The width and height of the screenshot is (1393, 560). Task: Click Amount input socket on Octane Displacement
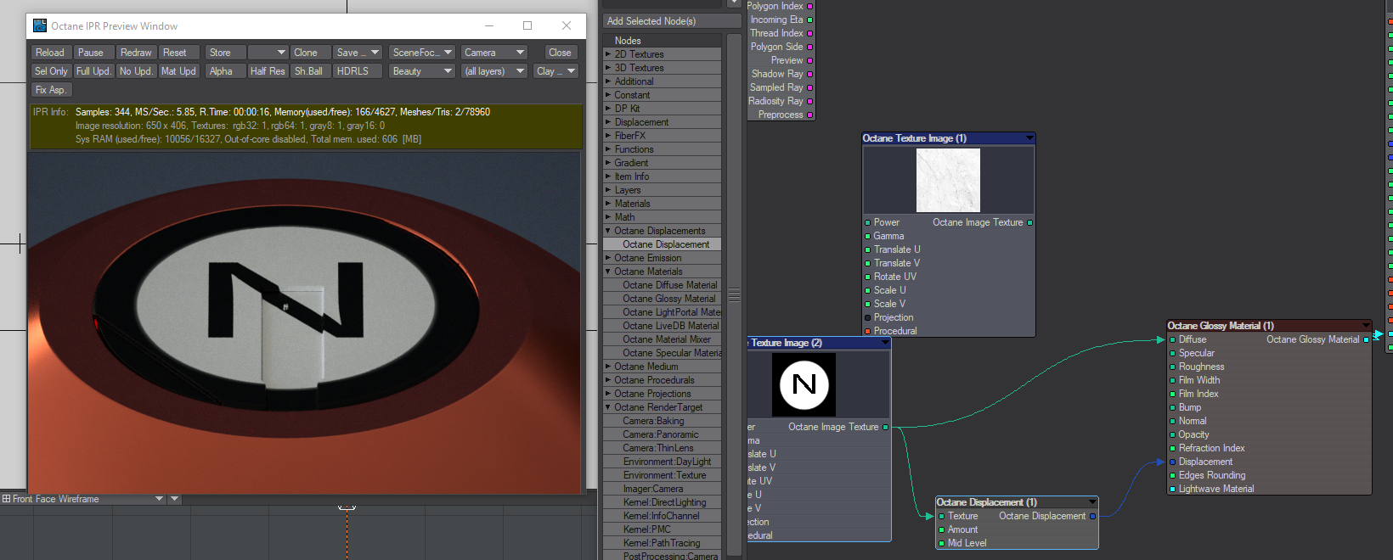[x=942, y=529]
